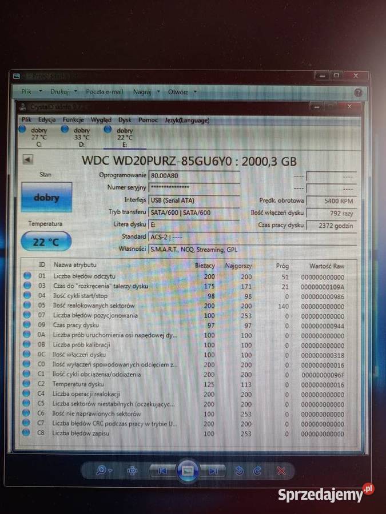Image resolution: width=386 pixels, height=514 pixels.
Task: Click the Oprogramowanie field 80.00A80
Action: click(194, 175)
